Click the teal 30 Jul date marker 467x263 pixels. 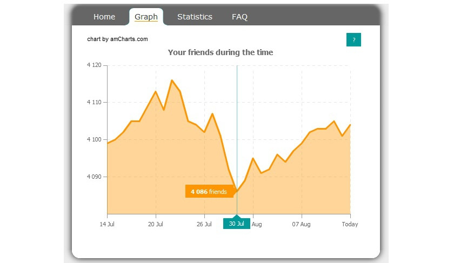(x=237, y=224)
